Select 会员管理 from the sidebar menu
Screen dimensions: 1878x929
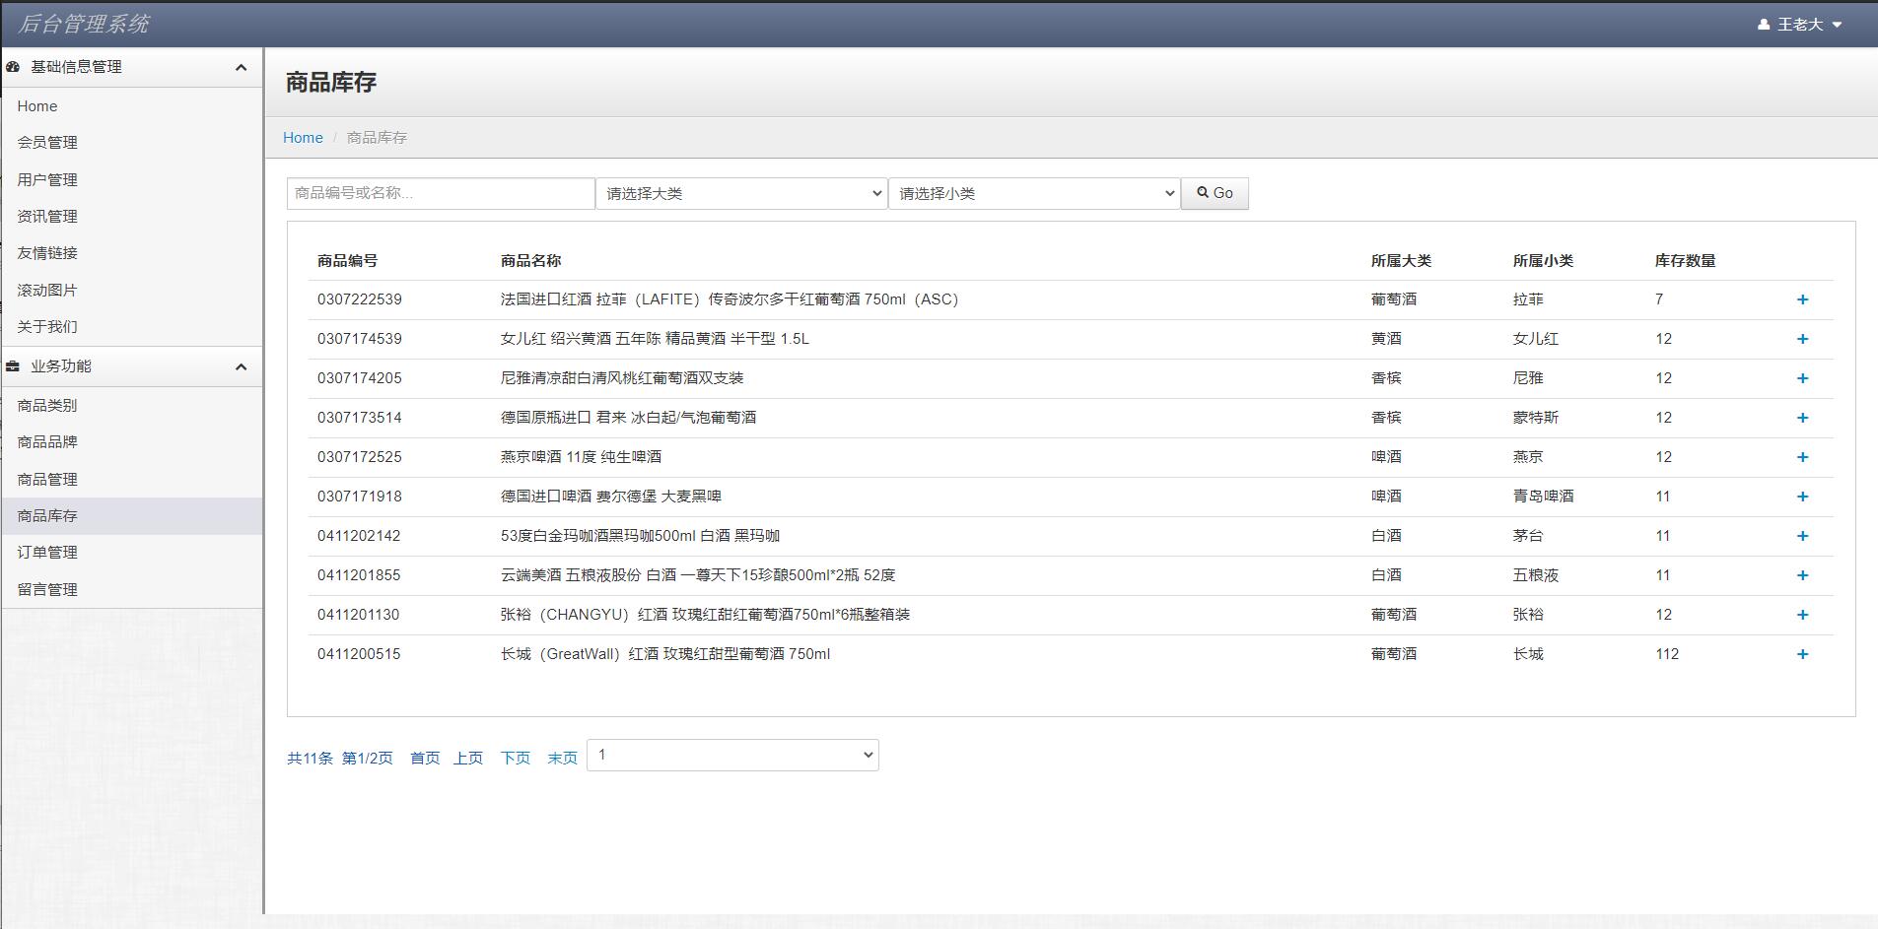point(46,142)
